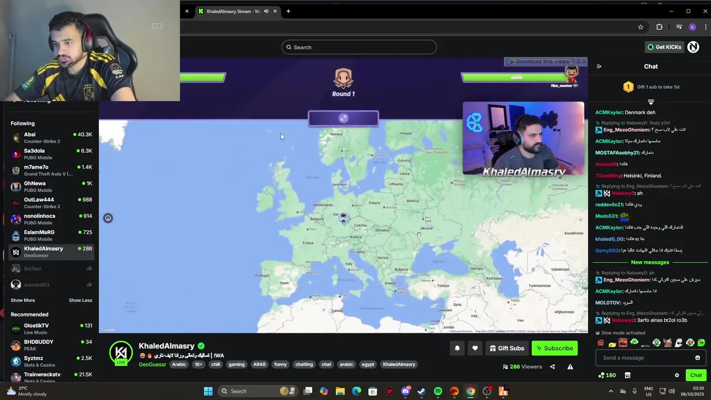Open new browser tab
The height and width of the screenshot is (400, 711).
(288, 11)
